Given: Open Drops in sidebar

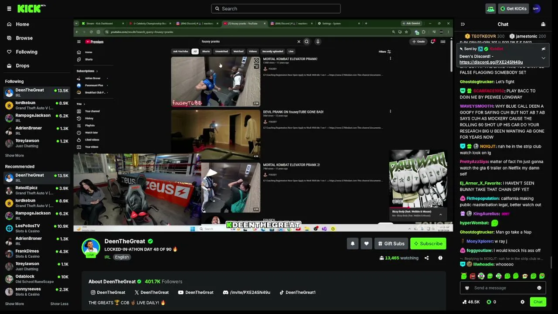Looking at the screenshot, I should (x=37, y=65).
